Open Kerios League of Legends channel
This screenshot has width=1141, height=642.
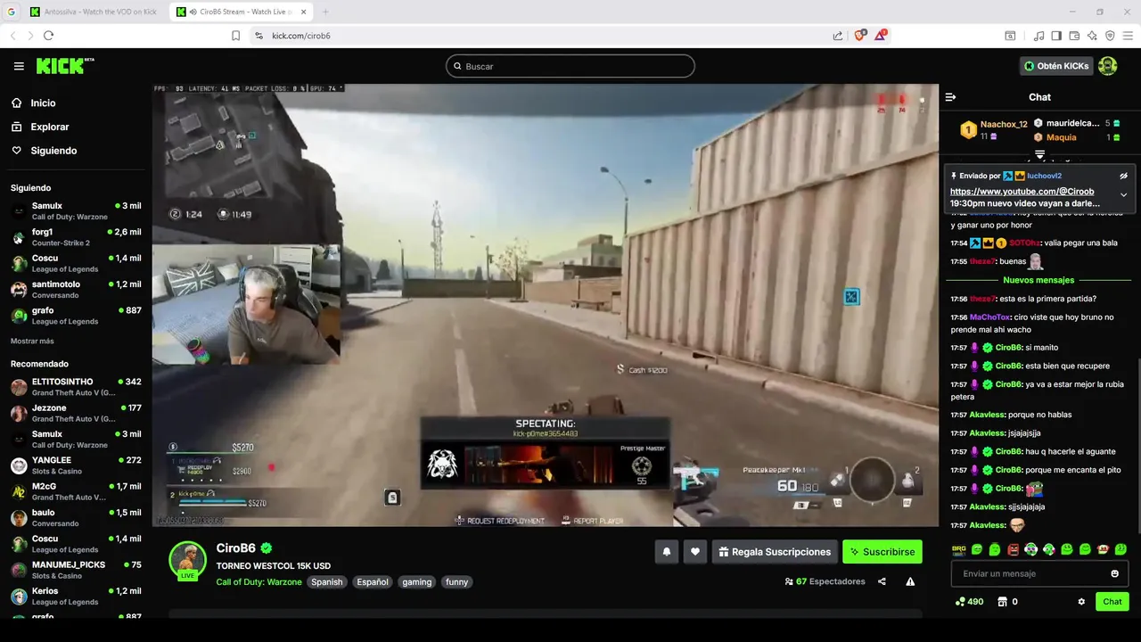coord(76,596)
